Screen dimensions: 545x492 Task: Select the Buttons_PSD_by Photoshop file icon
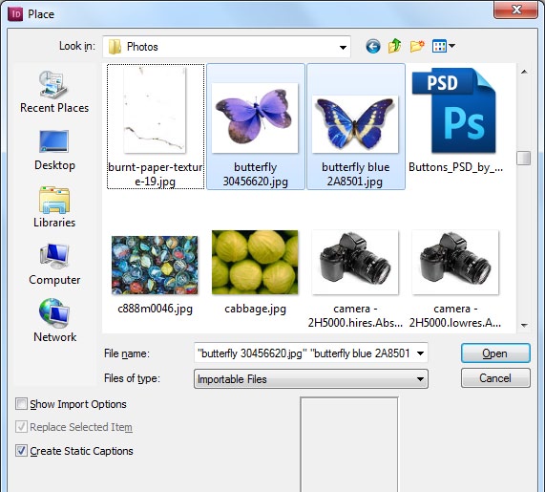coord(455,111)
